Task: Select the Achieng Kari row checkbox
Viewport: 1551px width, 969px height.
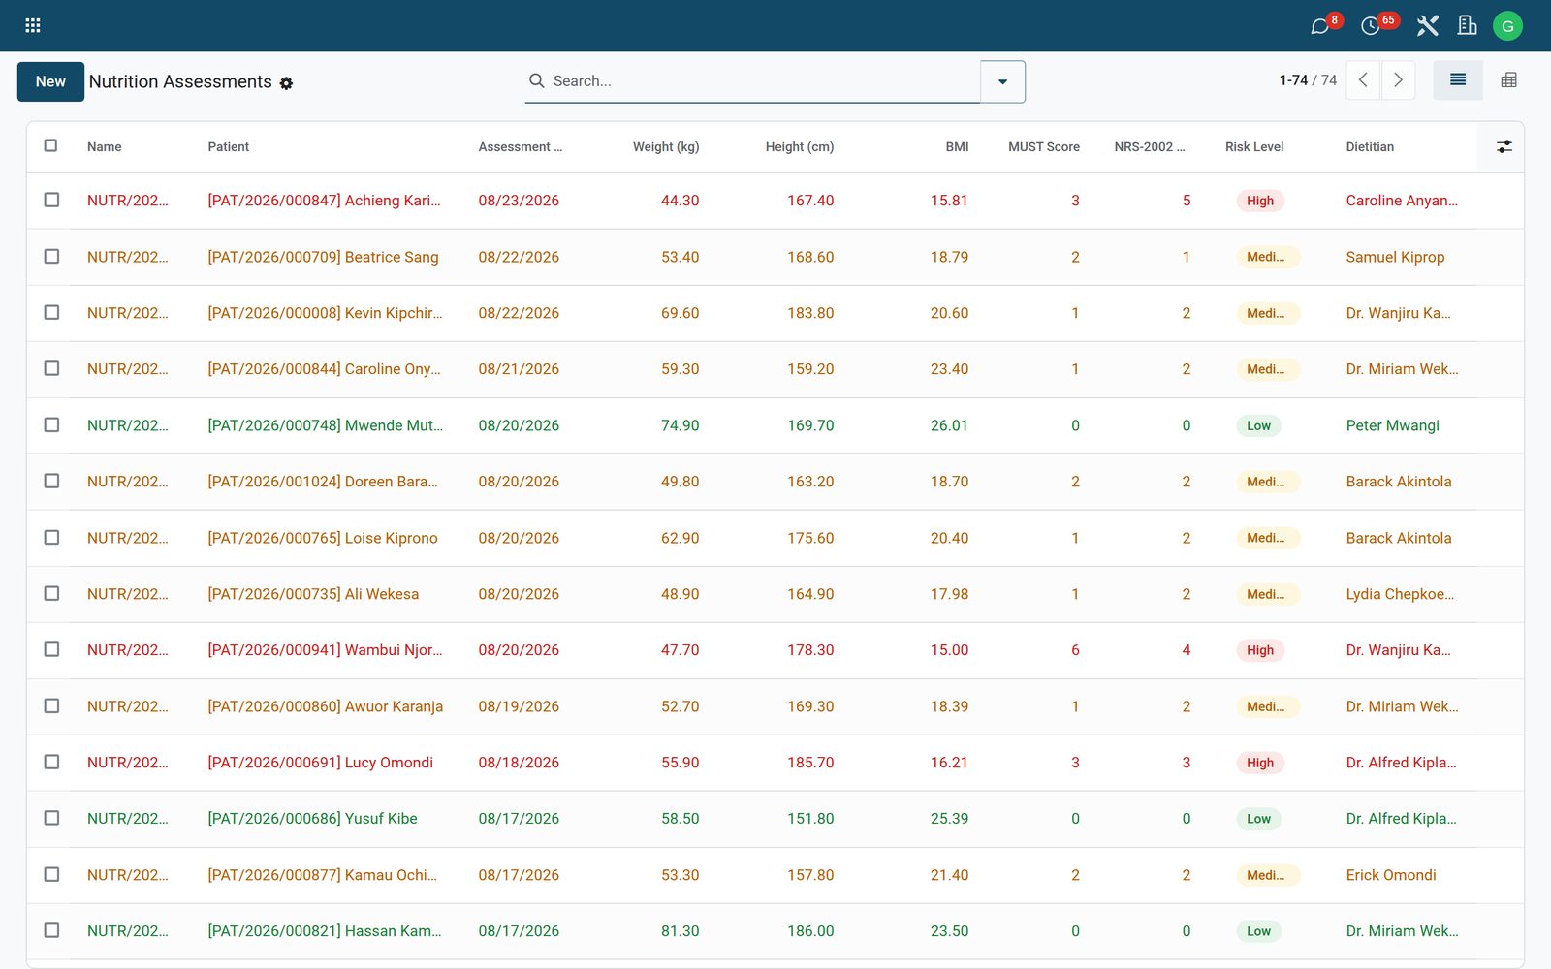Action: coord(51,200)
